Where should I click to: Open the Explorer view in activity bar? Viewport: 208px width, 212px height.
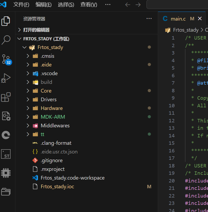tap(6, 21)
